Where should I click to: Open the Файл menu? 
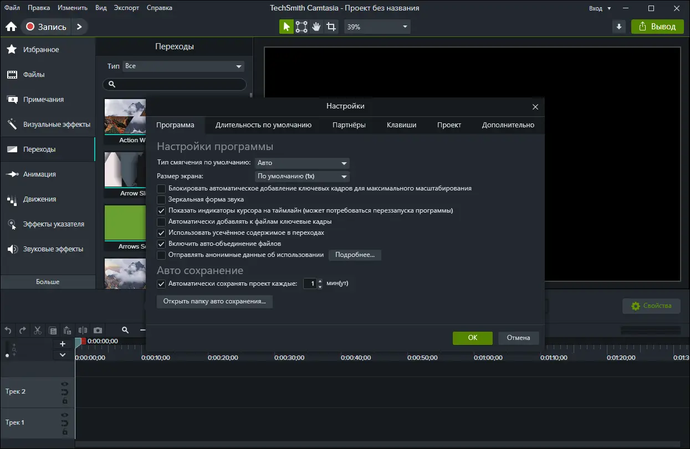point(12,8)
